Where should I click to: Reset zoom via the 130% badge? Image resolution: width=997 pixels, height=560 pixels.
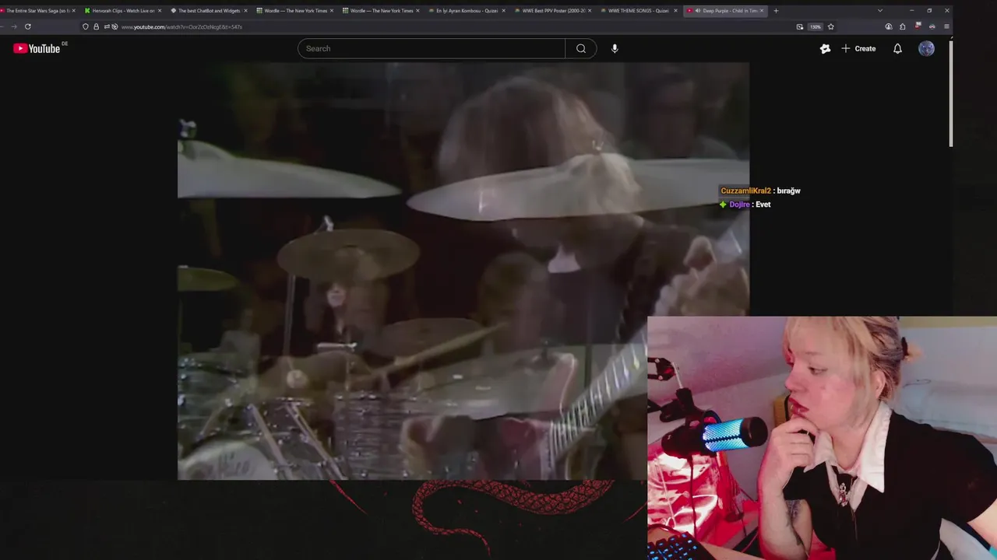[x=816, y=26]
